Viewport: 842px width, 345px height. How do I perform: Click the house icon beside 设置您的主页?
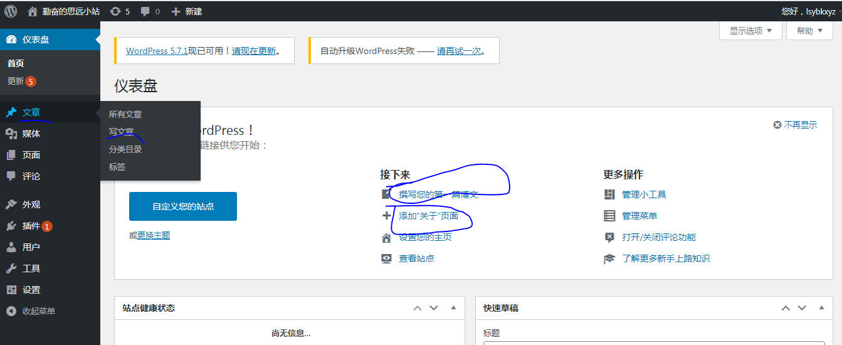click(x=386, y=237)
